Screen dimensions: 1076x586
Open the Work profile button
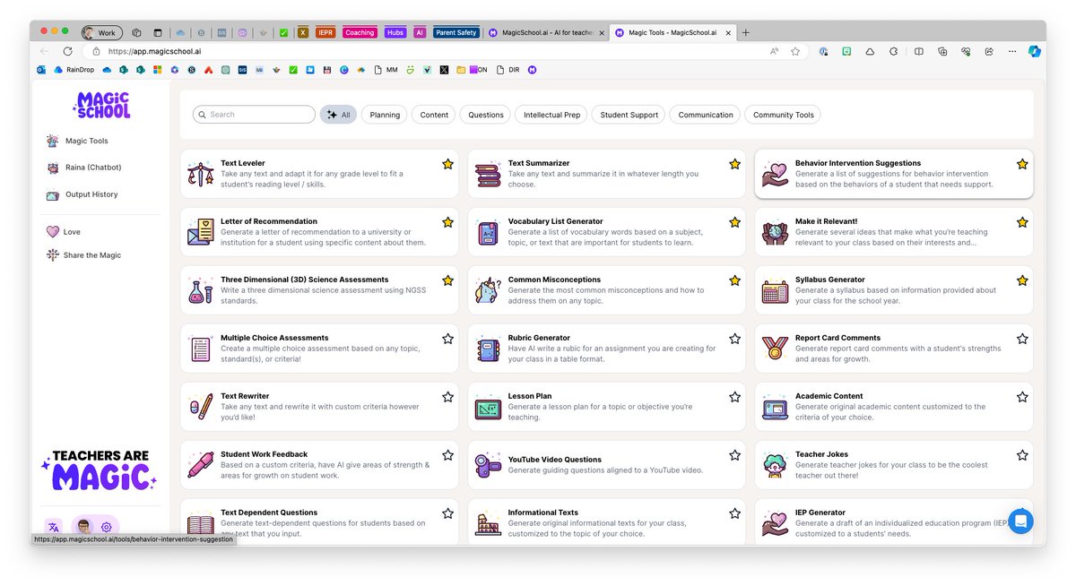102,32
